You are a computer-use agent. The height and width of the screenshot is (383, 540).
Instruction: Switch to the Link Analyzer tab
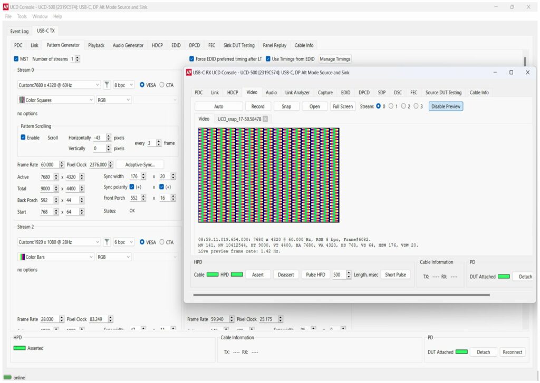[x=297, y=93]
